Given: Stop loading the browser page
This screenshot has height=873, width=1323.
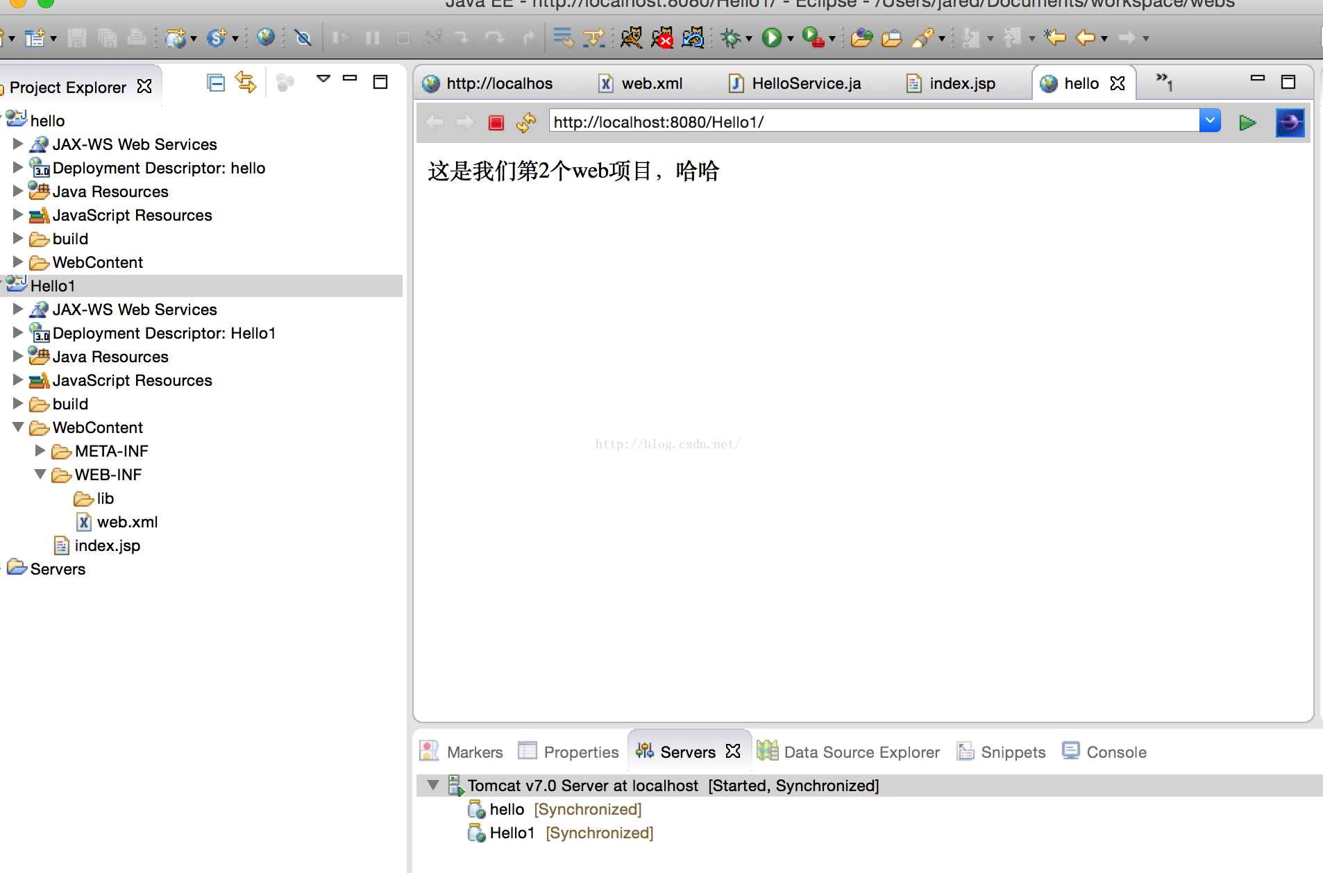Looking at the screenshot, I should (x=496, y=123).
